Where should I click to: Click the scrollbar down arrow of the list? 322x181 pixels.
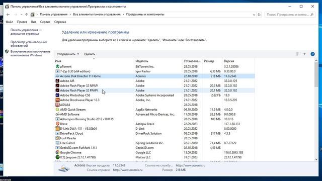pos(316,159)
